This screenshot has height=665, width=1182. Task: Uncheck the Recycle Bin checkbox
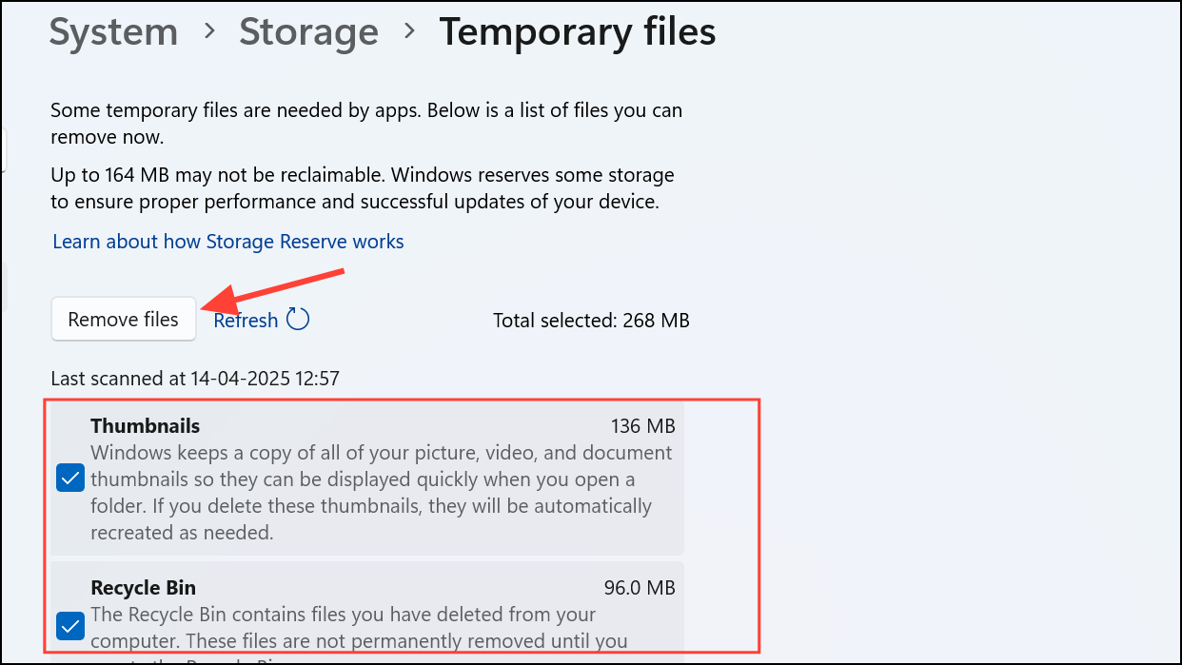pyautogui.click(x=70, y=626)
